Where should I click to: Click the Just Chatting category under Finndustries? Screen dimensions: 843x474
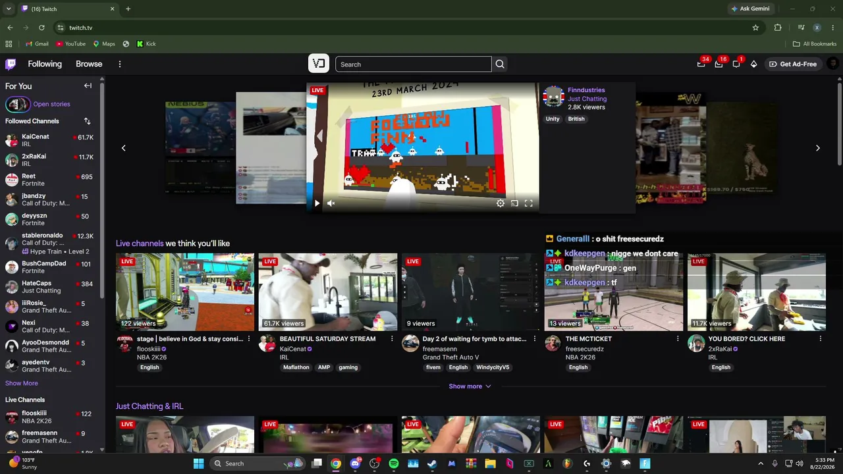pos(587,99)
